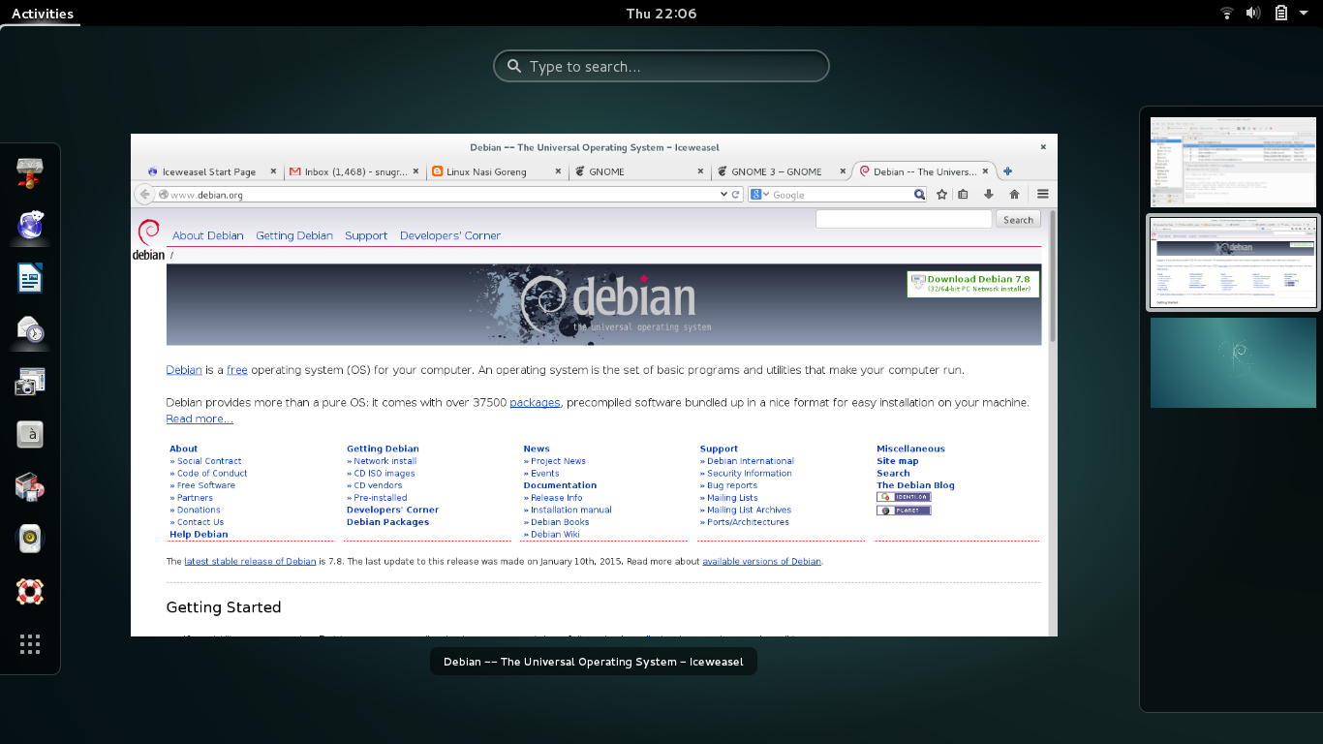Open the downloads arrow icon
Image resolution: width=1323 pixels, height=744 pixels.
(x=989, y=195)
